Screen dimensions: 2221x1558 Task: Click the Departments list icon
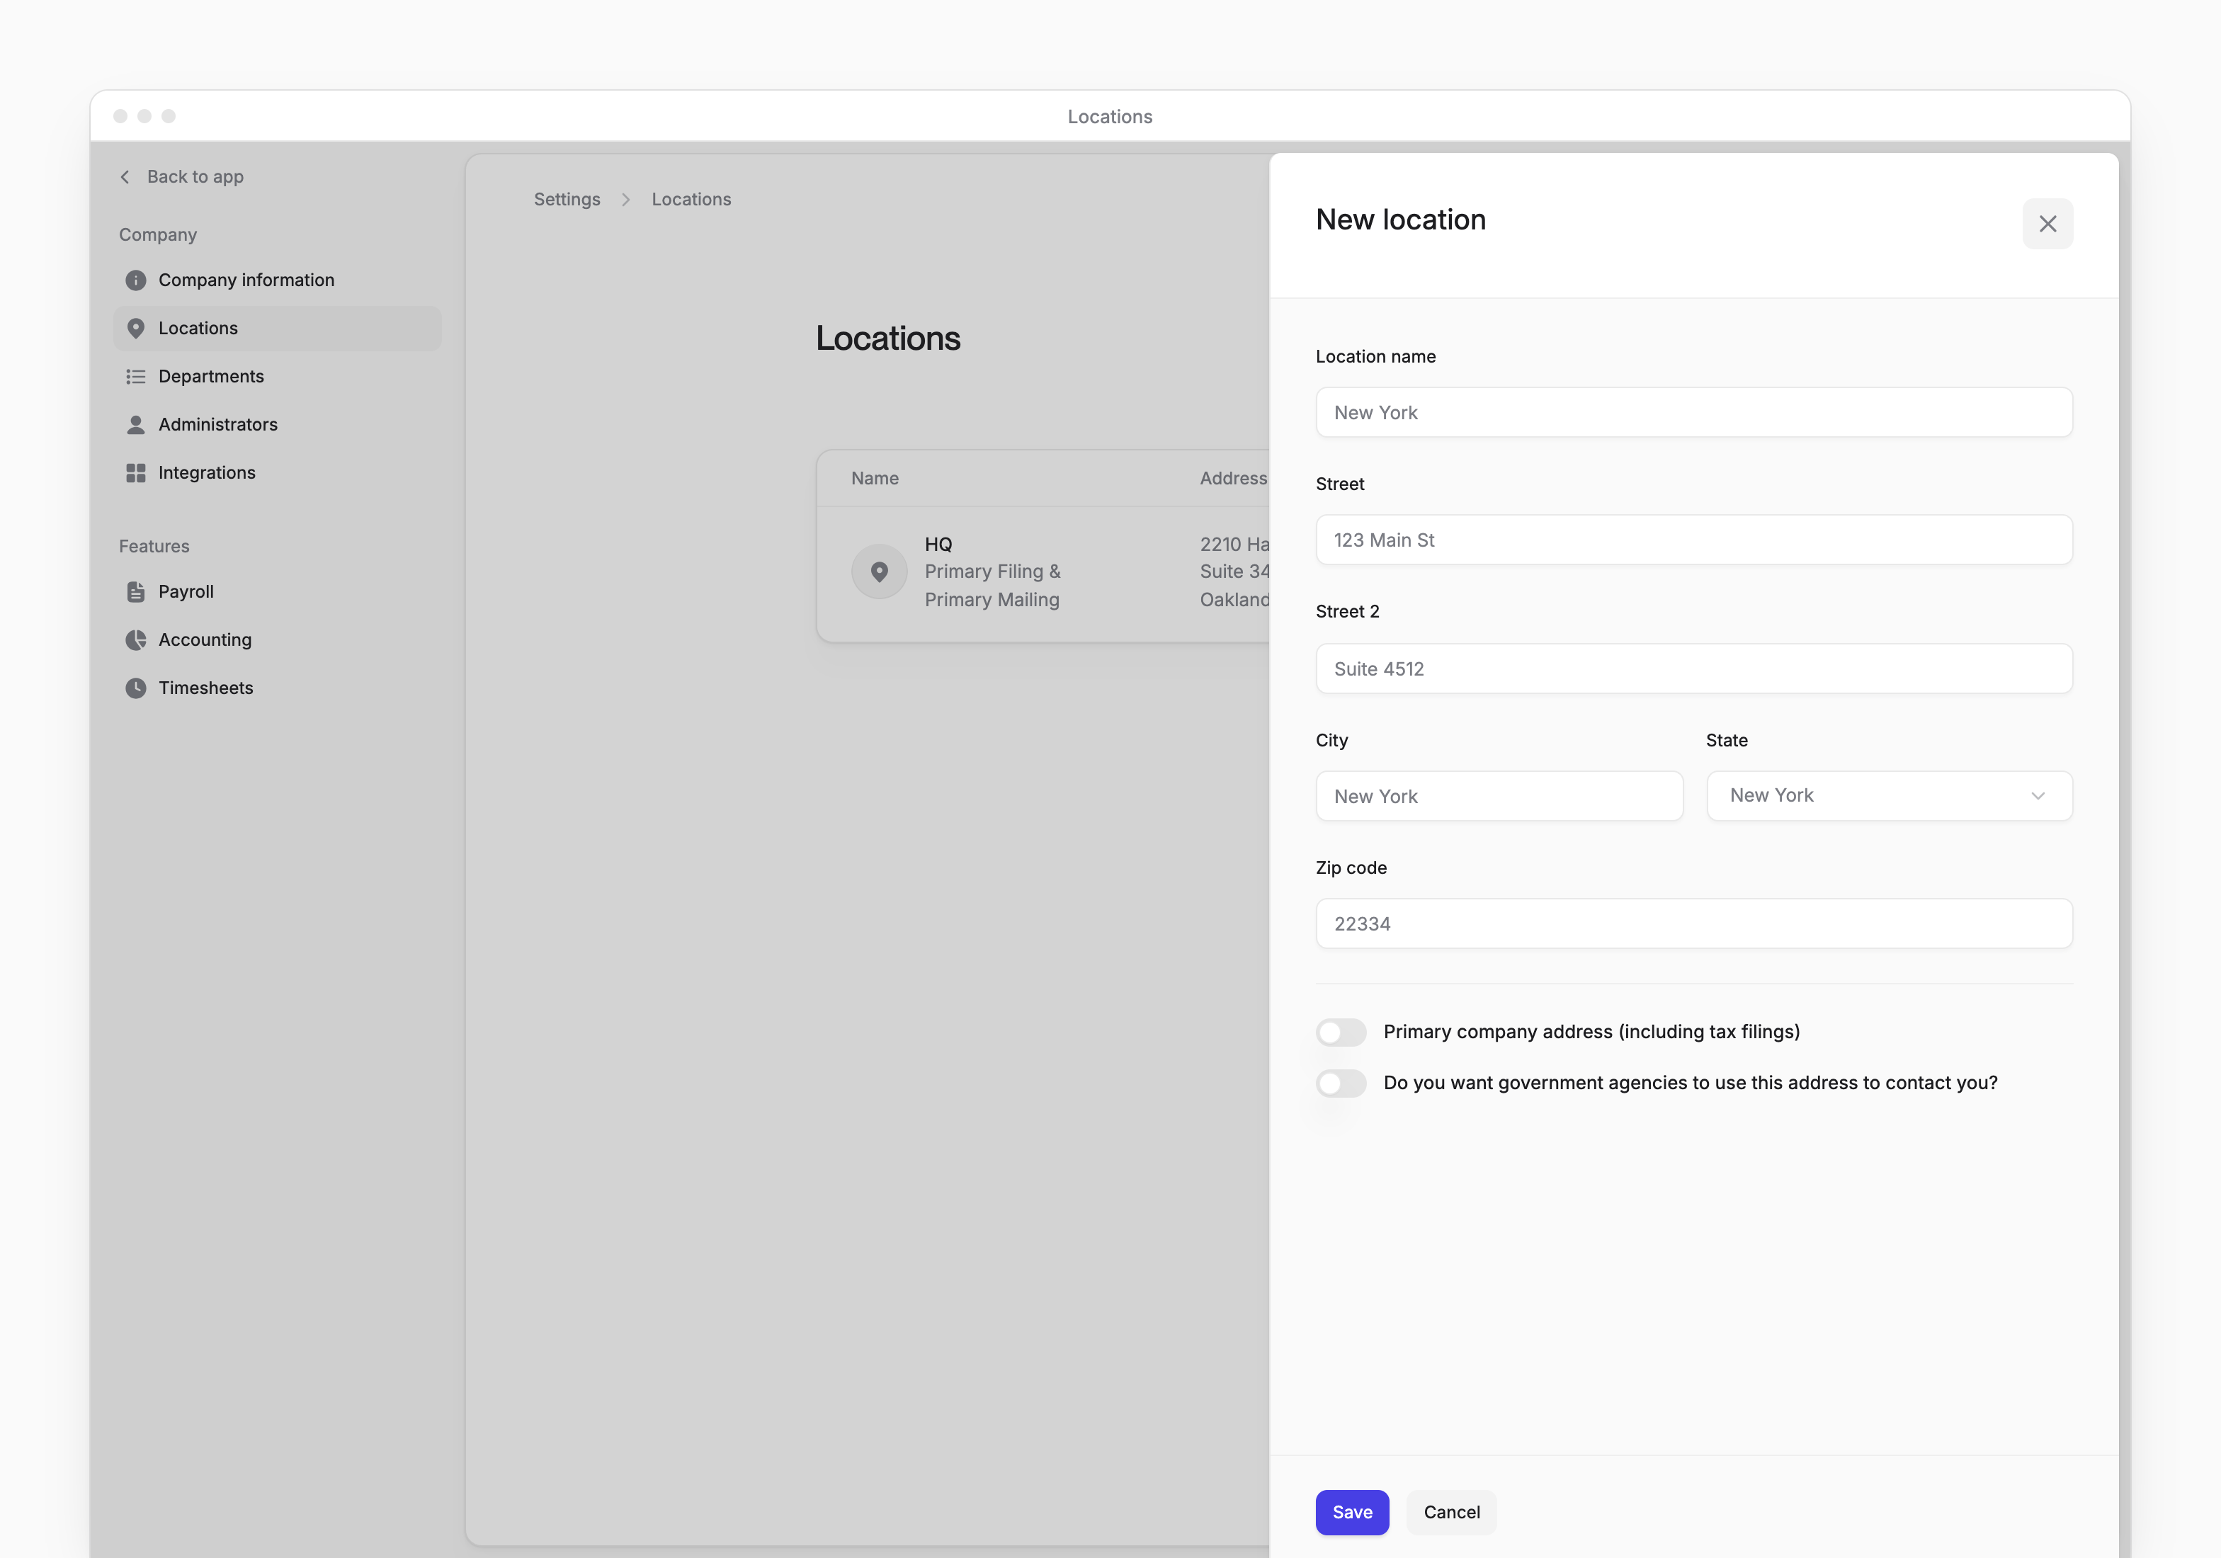click(x=135, y=377)
